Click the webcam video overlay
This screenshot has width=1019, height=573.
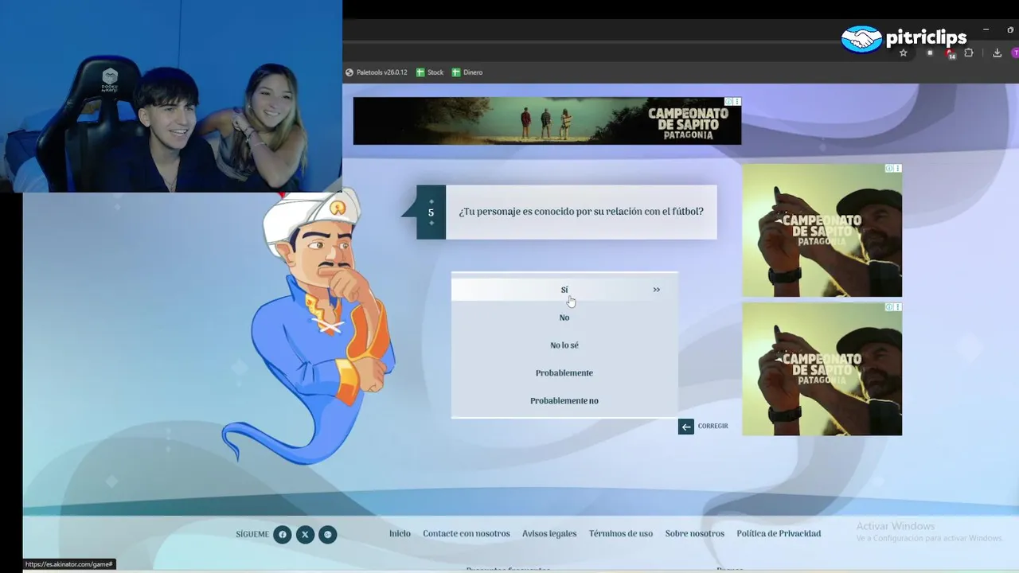(x=171, y=96)
